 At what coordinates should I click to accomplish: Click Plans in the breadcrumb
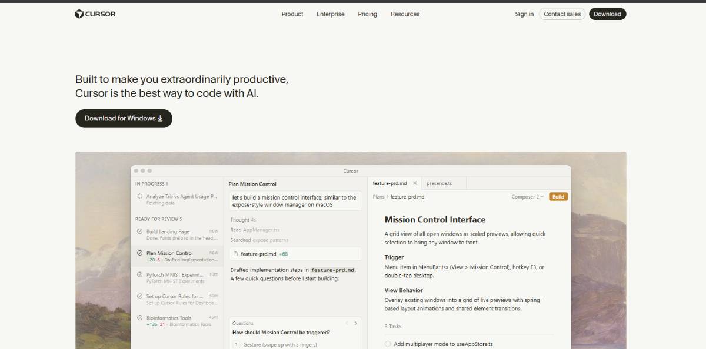click(378, 197)
